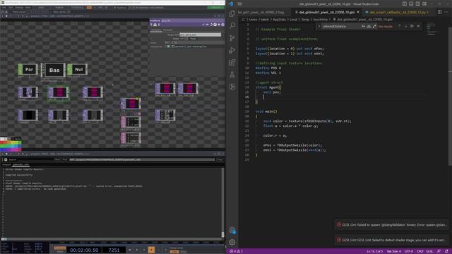This screenshot has height=254, width=452.
Task: Click the Target TOP parameter field
Action: (201, 35)
